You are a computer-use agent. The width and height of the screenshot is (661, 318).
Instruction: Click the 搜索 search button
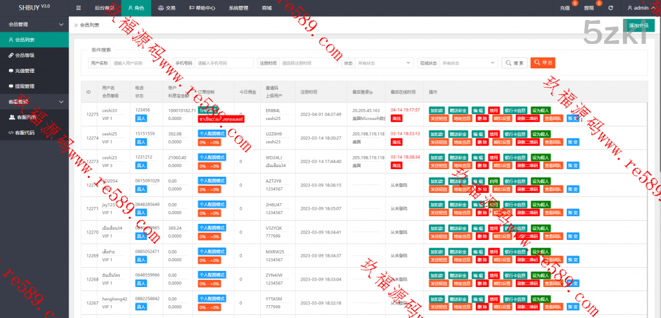[514, 63]
